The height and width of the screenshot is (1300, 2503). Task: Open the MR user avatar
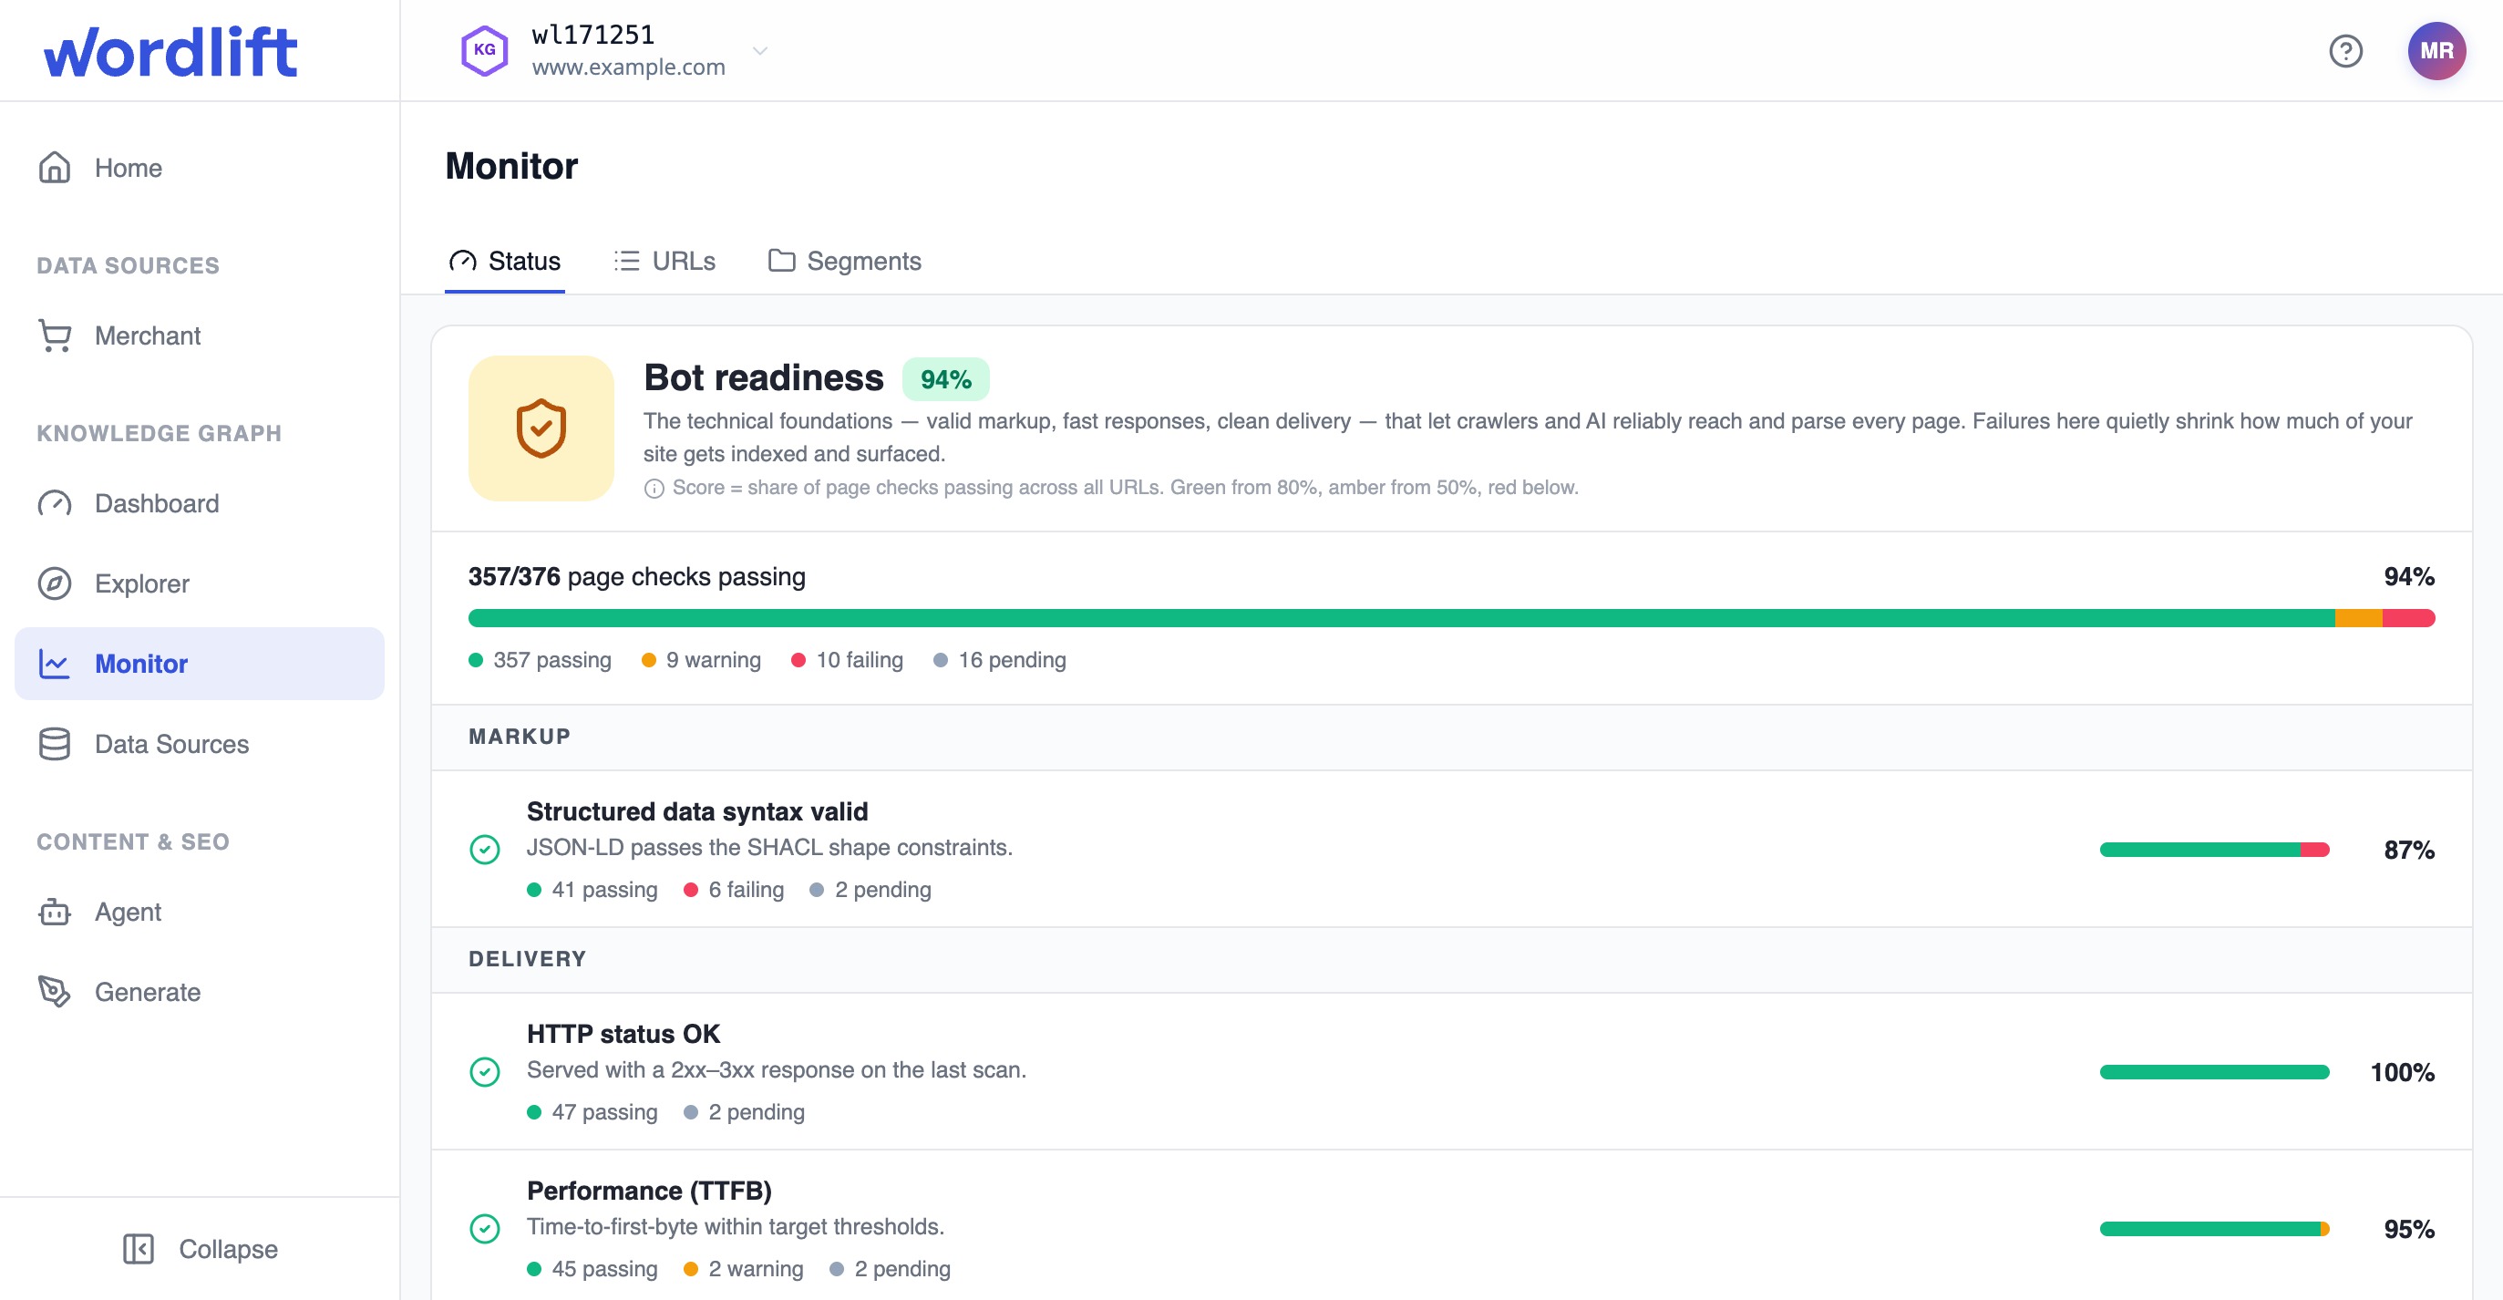pyautogui.click(x=2436, y=50)
